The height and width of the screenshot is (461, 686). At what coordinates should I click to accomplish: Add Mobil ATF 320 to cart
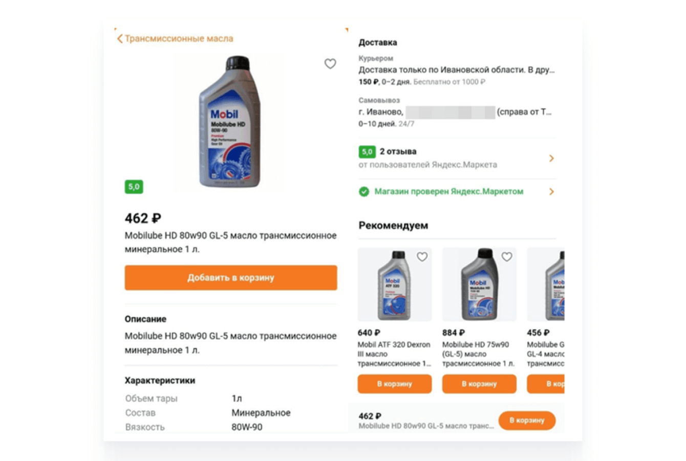(394, 384)
